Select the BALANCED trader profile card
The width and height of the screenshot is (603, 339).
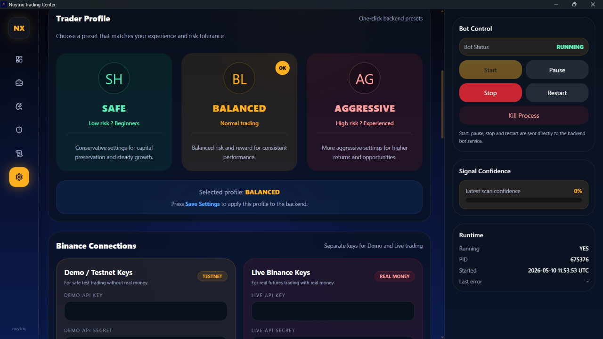click(239, 112)
